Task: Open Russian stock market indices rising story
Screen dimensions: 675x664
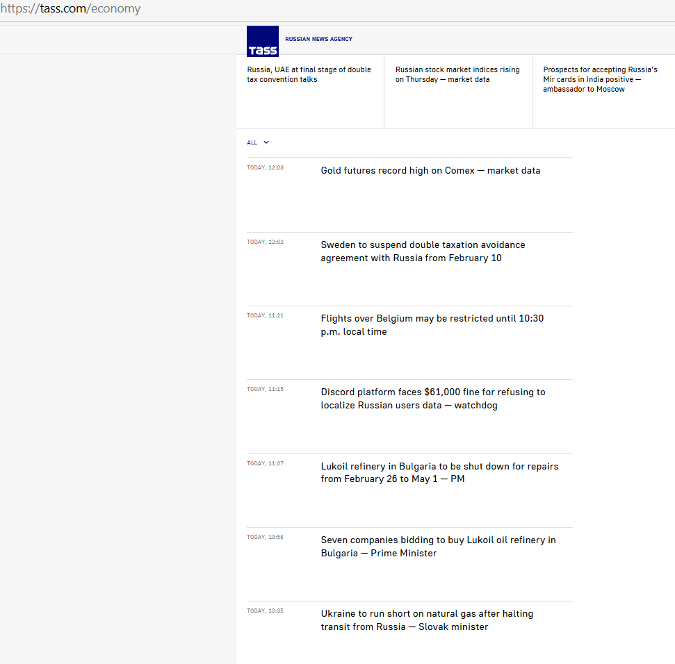Action: click(457, 74)
